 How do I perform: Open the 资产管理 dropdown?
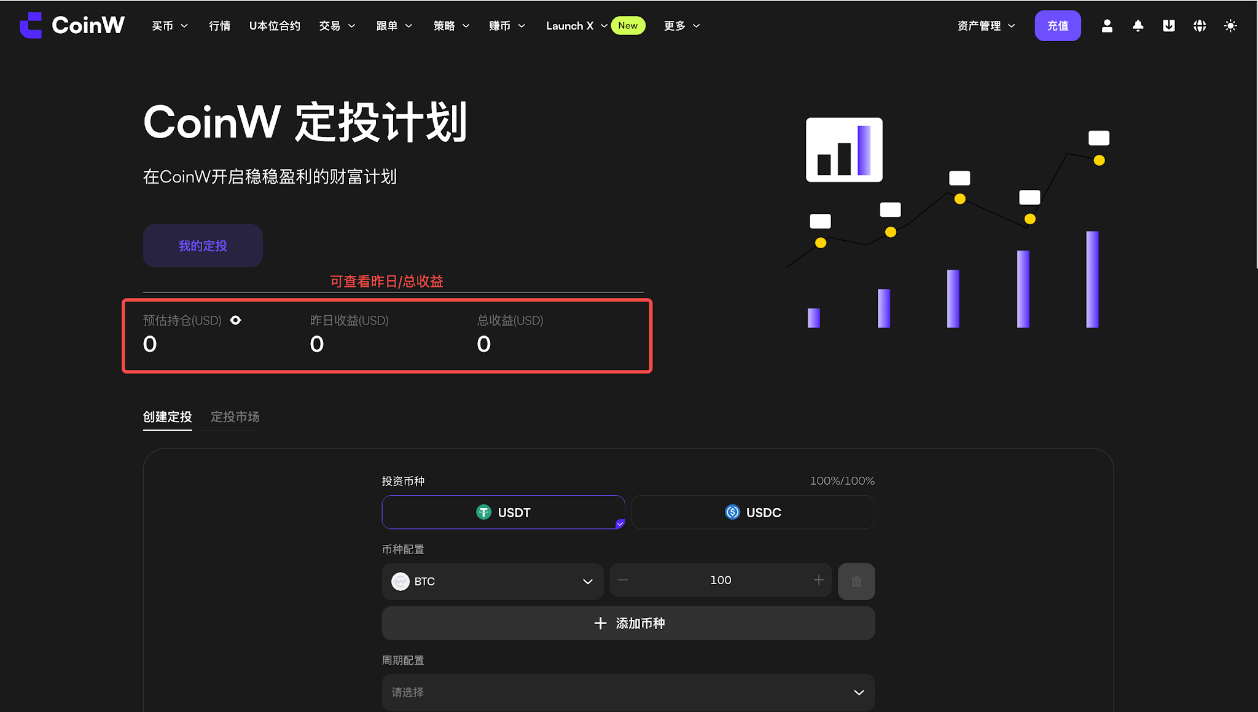tap(986, 26)
